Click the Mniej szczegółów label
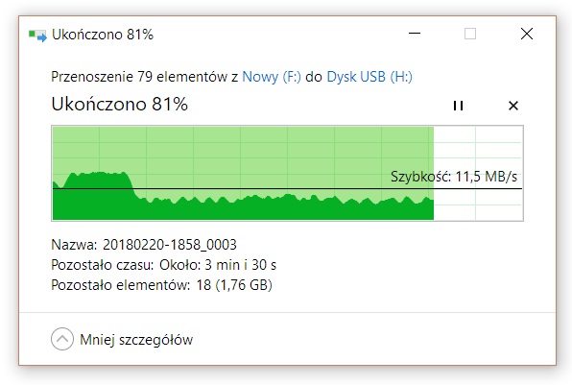Viewport: 572px width, 385px height. click(136, 340)
